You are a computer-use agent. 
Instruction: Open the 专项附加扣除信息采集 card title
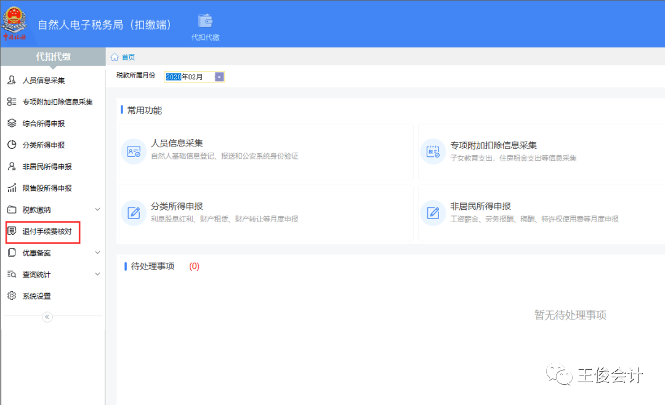click(x=493, y=145)
